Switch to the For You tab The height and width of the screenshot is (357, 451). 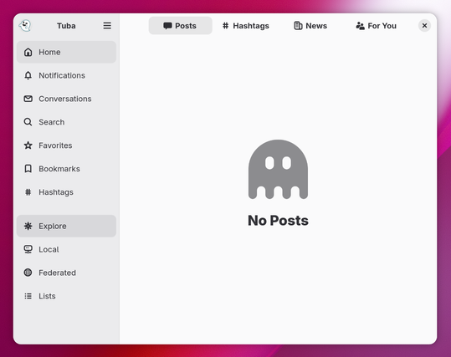[376, 26]
